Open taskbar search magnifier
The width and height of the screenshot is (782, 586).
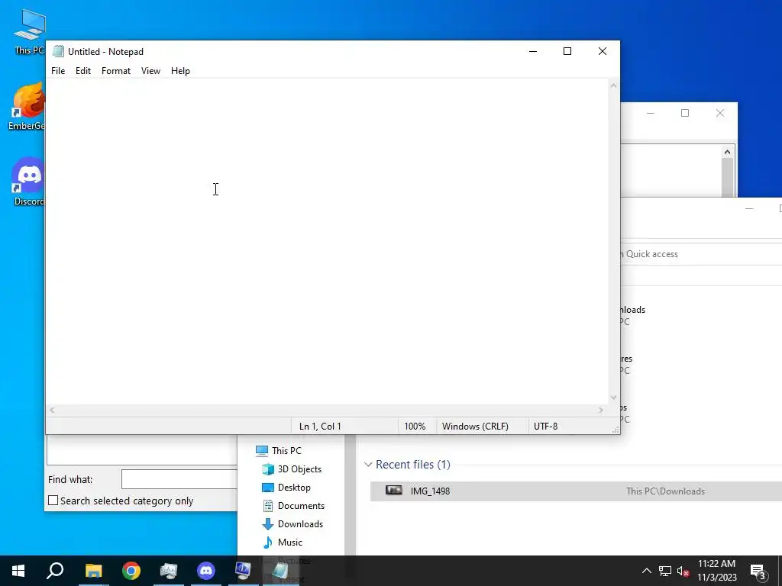[x=55, y=571]
